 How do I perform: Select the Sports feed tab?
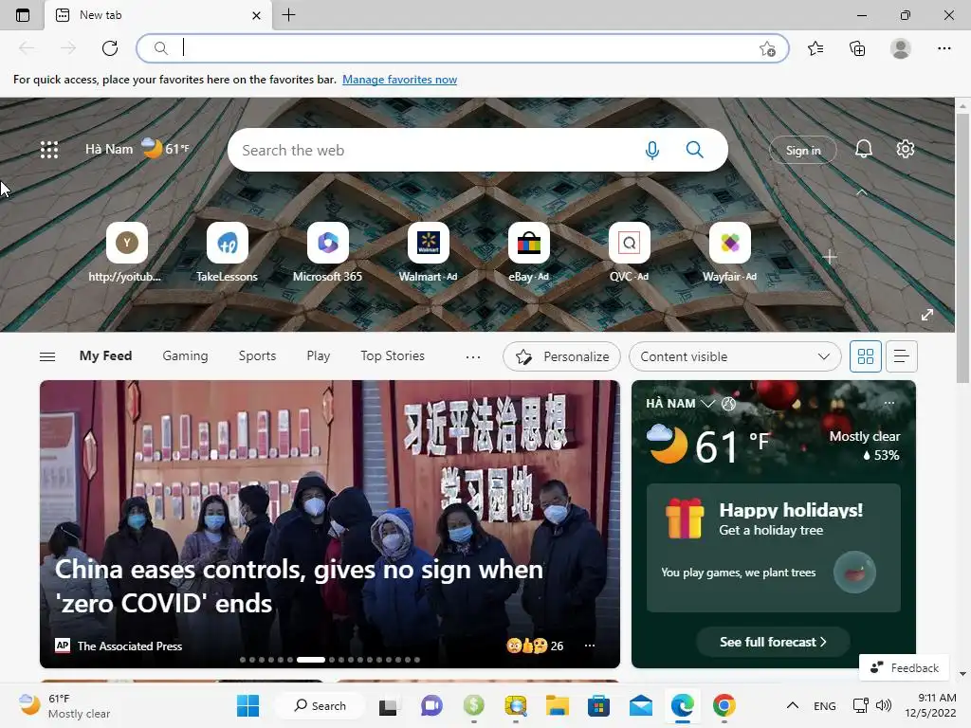point(257,356)
